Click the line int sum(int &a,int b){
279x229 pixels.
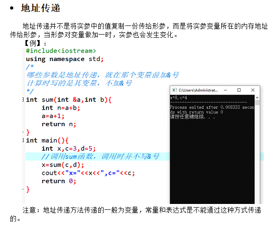click(69, 100)
